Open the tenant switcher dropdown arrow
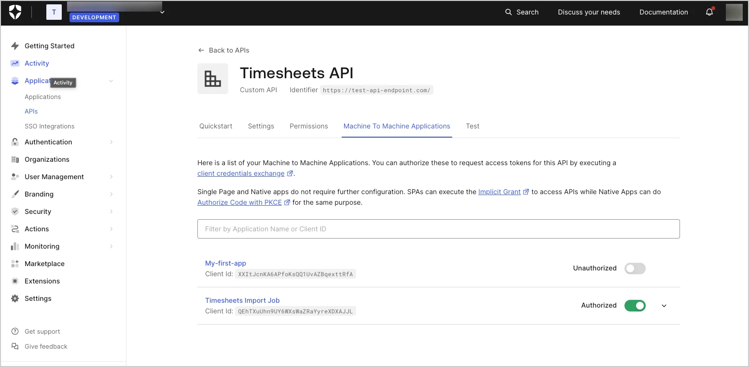Image resolution: width=749 pixels, height=367 pixels. [162, 12]
